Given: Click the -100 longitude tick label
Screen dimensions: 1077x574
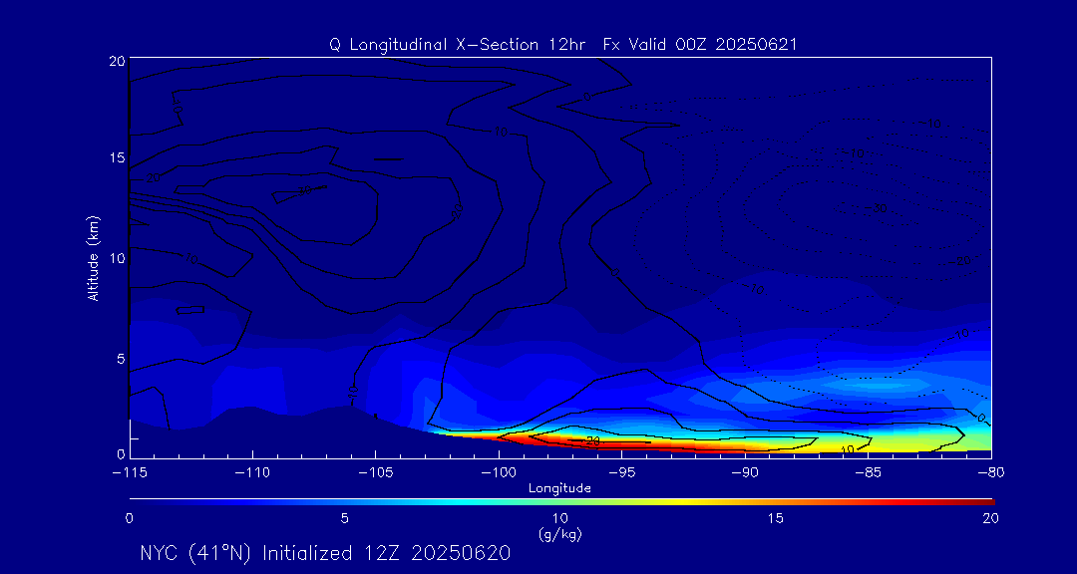Looking at the screenshot, I should click(498, 473).
